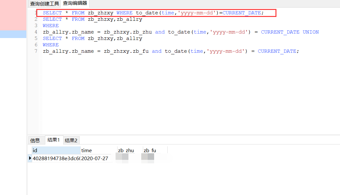Click SELECT keyword on line 2
340x195 pixels.
[52, 19]
